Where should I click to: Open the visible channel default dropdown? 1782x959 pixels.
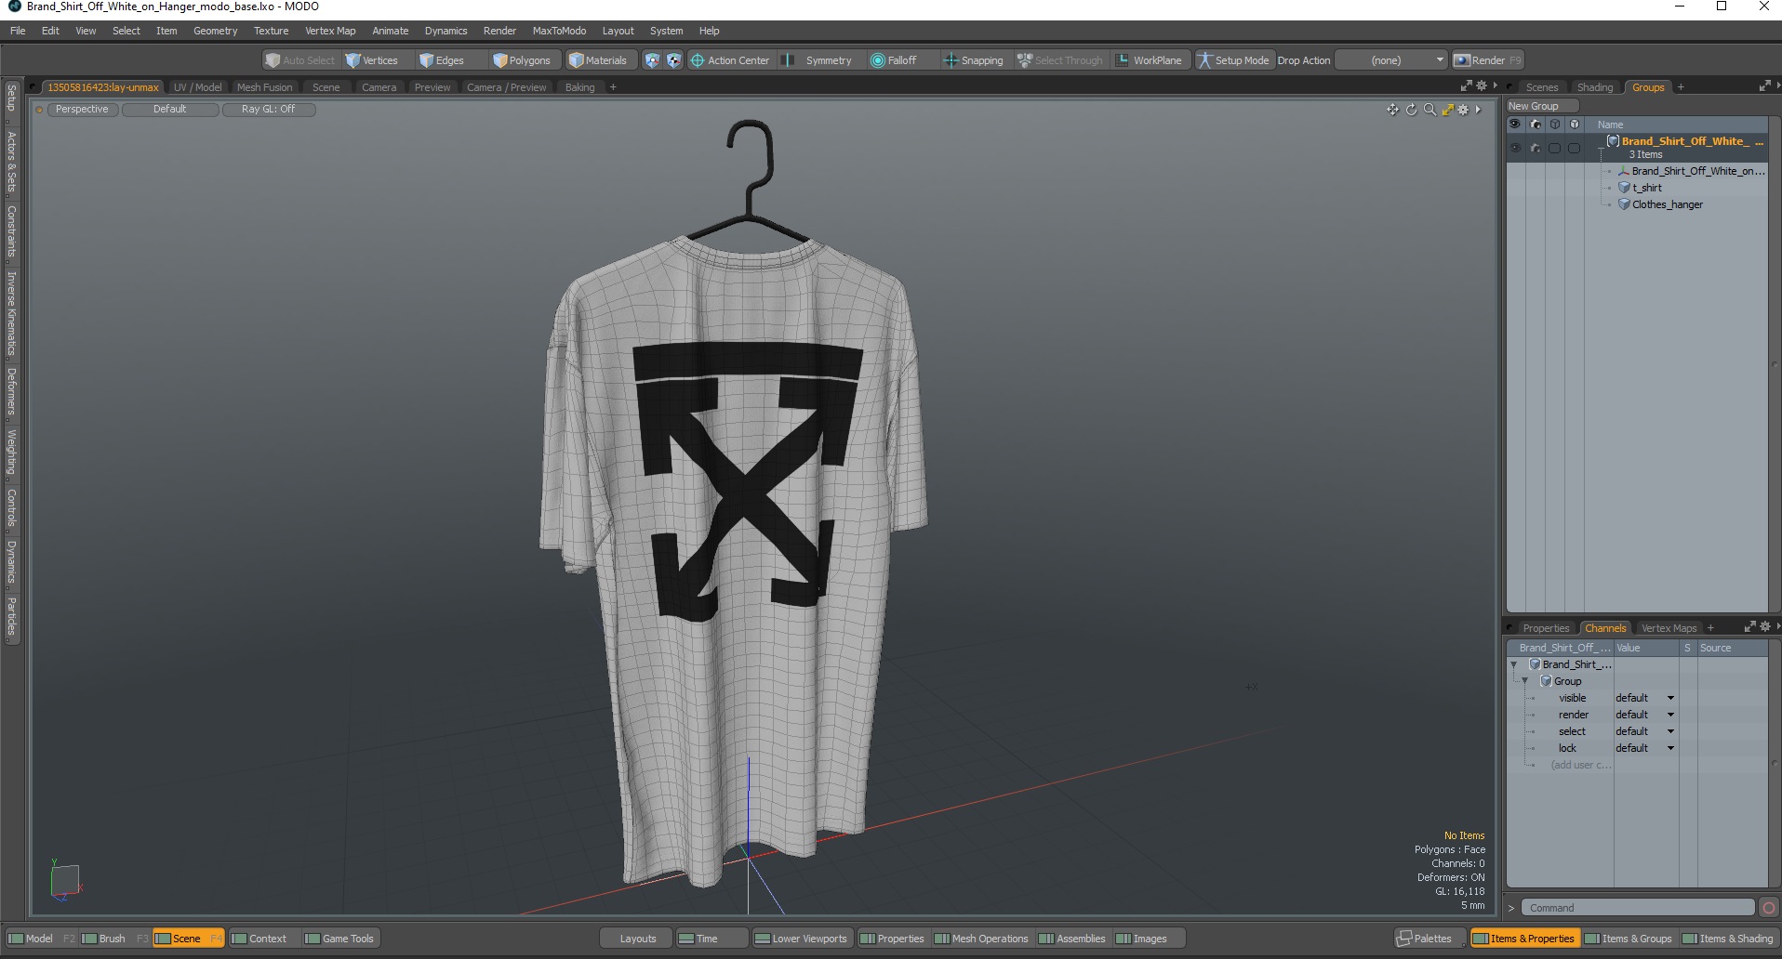click(x=1644, y=698)
